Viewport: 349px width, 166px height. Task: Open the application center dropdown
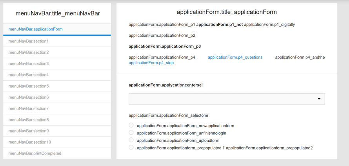(227, 99)
